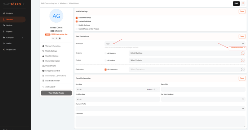
Task: Click the hamburger menu icon beside Back
Action: coord(243,3)
